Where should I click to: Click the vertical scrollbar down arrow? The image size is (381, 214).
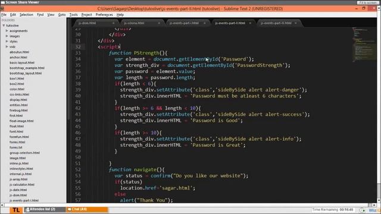[x=379, y=201]
